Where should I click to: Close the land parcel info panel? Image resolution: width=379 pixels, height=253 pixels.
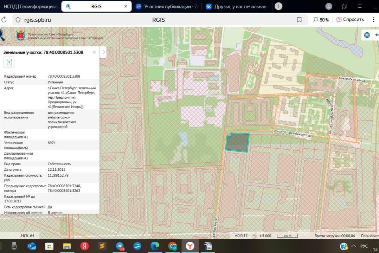(x=94, y=52)
